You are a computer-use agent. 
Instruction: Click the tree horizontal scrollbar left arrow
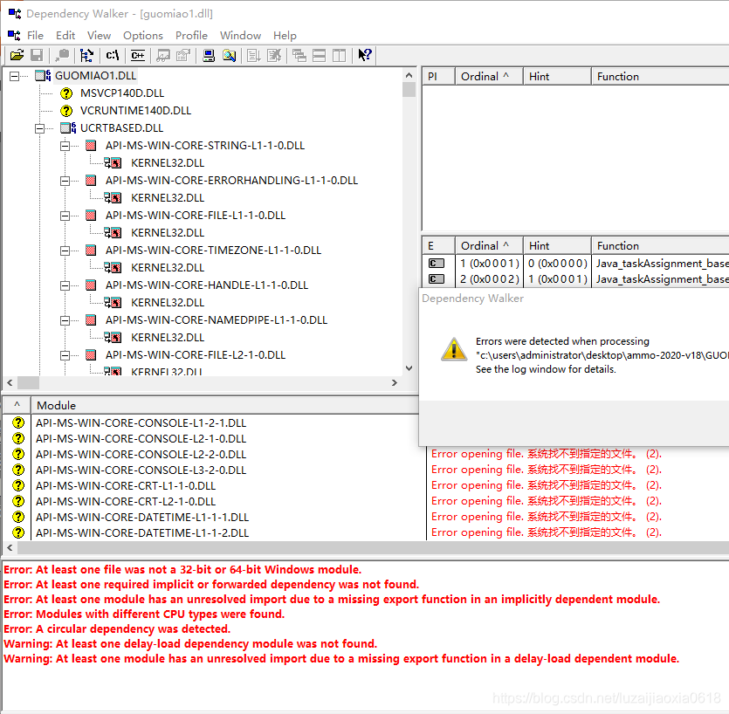tap(10, 382)
